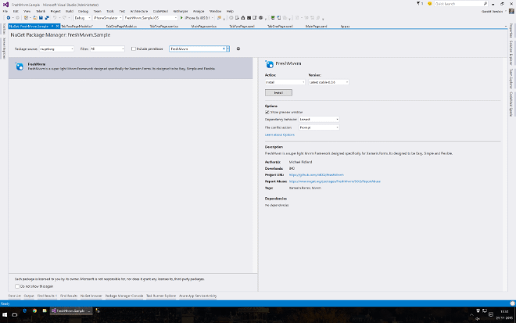Screen dimensions: 516x323
Task: Open Microsoft Edge from taskbar
Action: pyautogui.click(x=25, y=310)
